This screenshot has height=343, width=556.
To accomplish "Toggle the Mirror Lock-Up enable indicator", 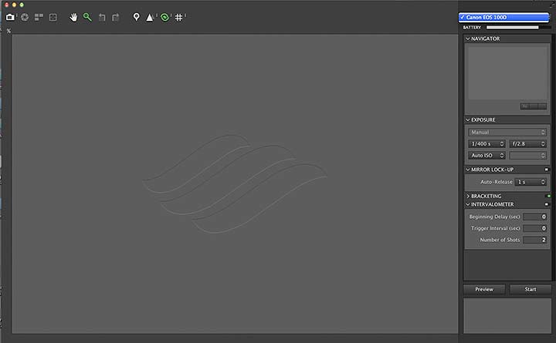I will (547, 170).
